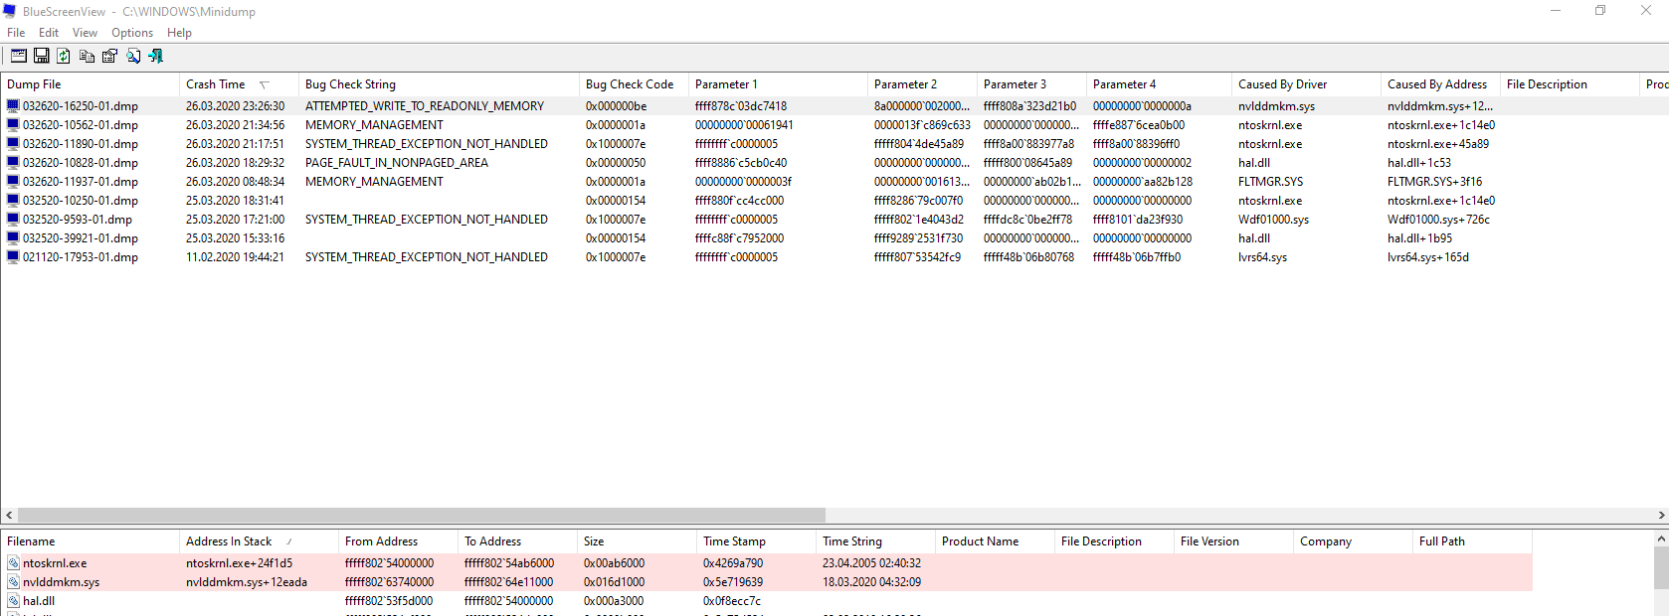
Task: Click the Find magnifier toolbar icon
Action: click(133, 57)
